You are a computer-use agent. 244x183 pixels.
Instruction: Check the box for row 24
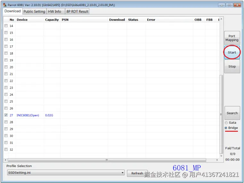click(6, 94)
